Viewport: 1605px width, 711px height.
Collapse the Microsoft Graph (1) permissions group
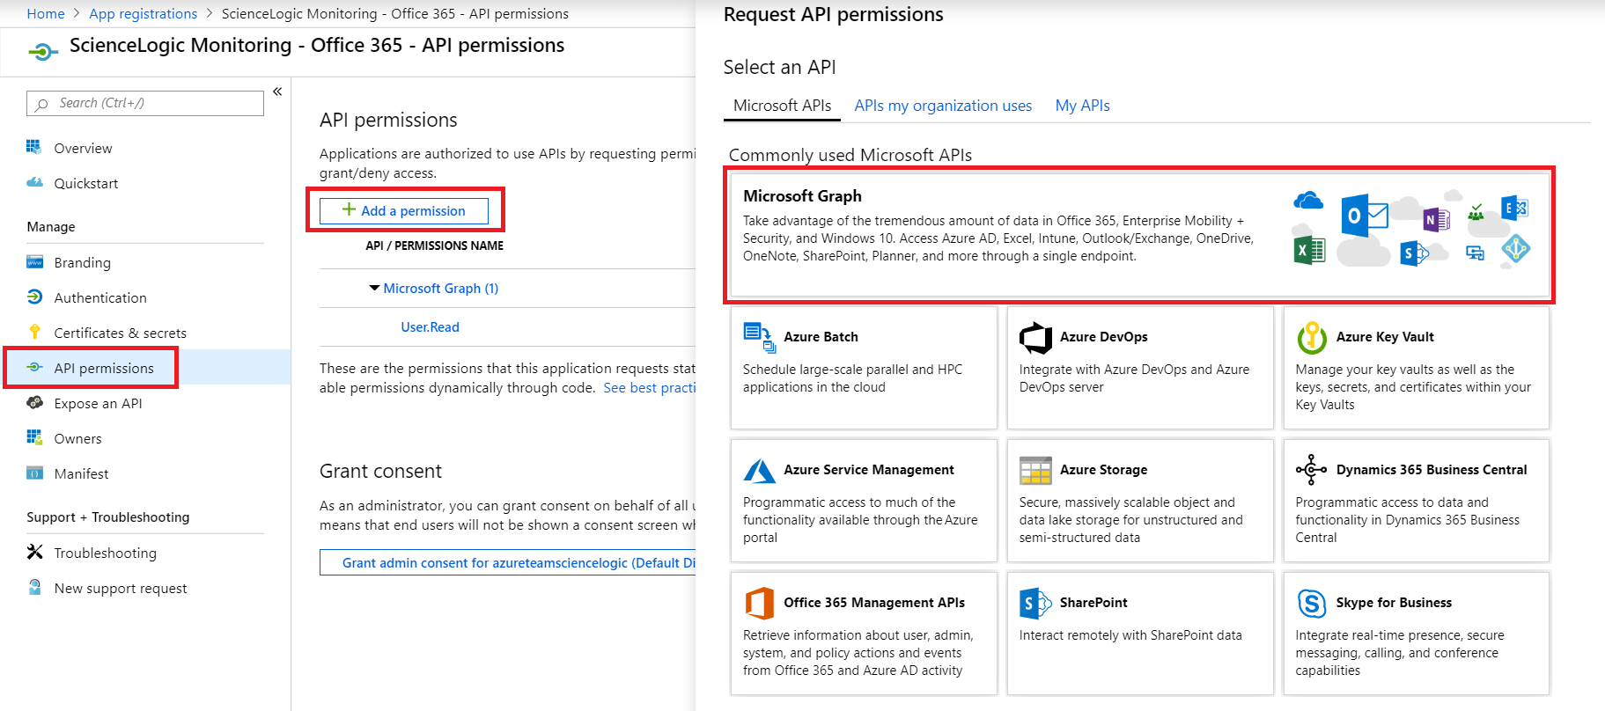pos(374,288)
